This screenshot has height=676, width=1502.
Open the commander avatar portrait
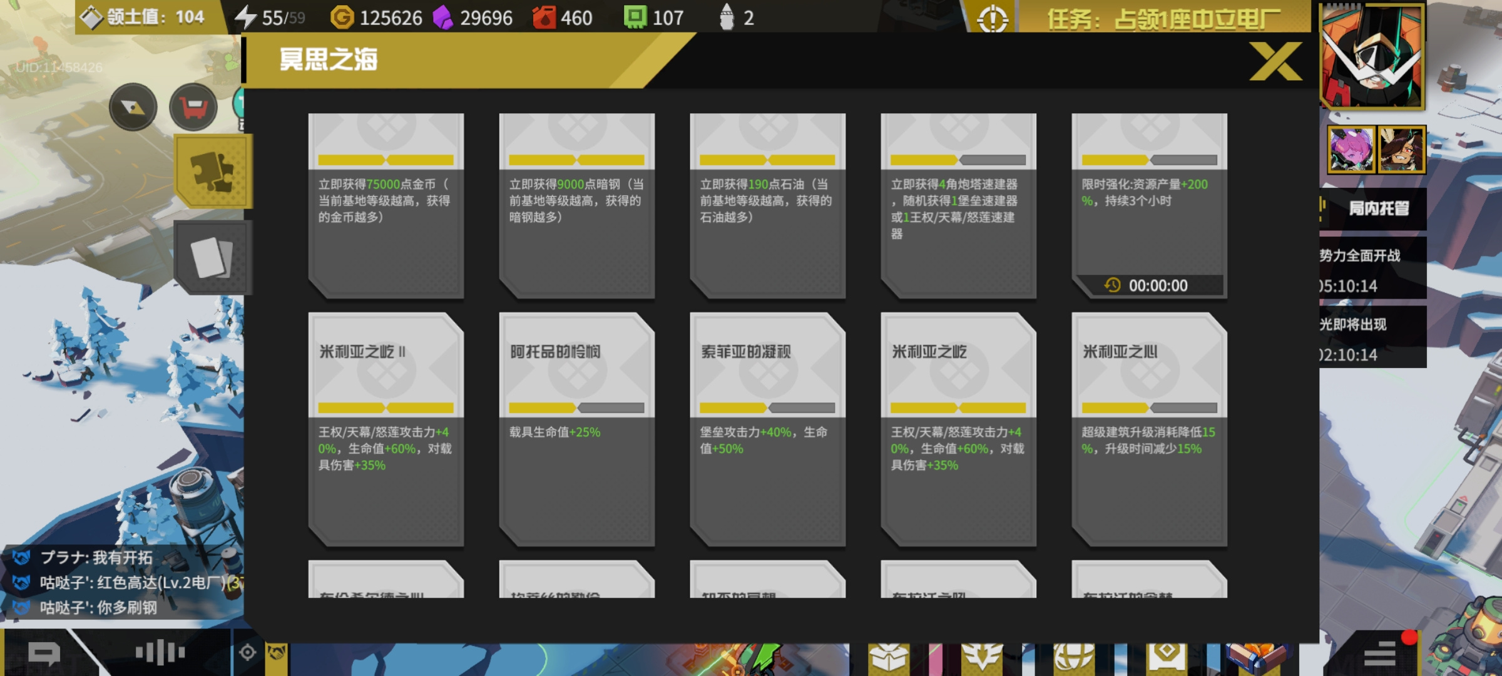pos(1372,56)
